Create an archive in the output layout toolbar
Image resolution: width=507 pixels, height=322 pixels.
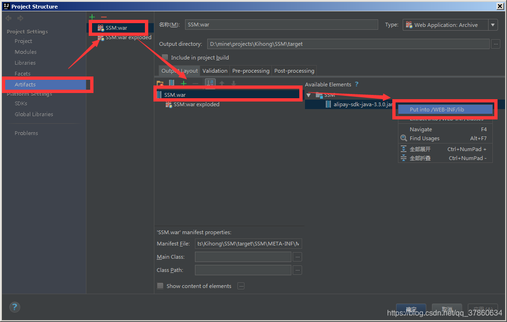(x=171, y=83)
